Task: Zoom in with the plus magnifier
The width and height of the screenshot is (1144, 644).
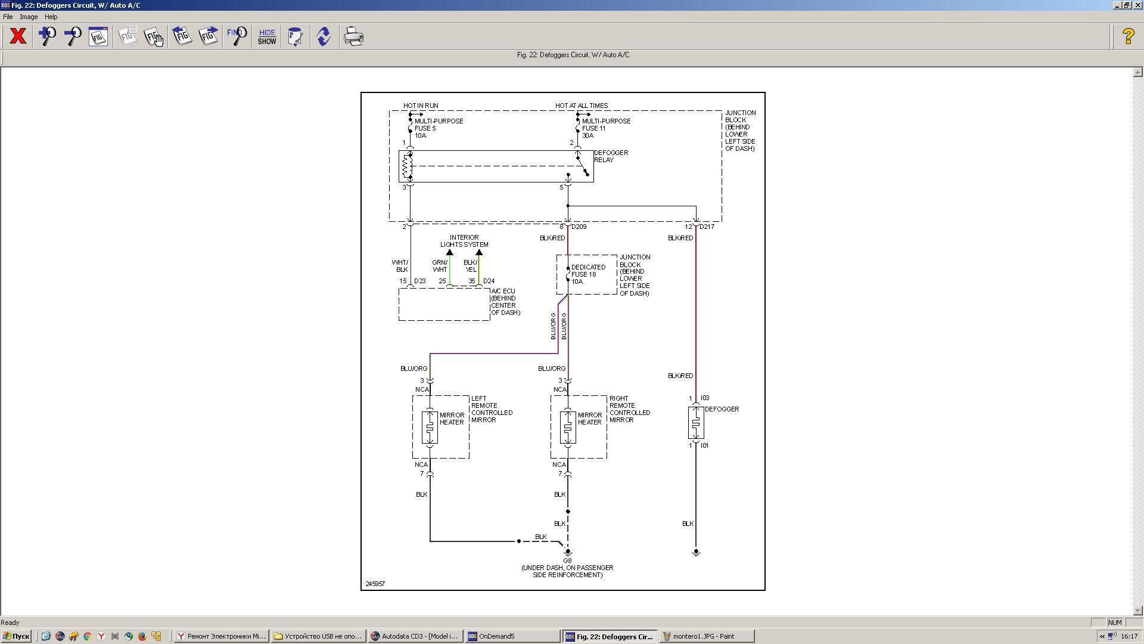Action: pyautogui.click(x=47, y=36)
